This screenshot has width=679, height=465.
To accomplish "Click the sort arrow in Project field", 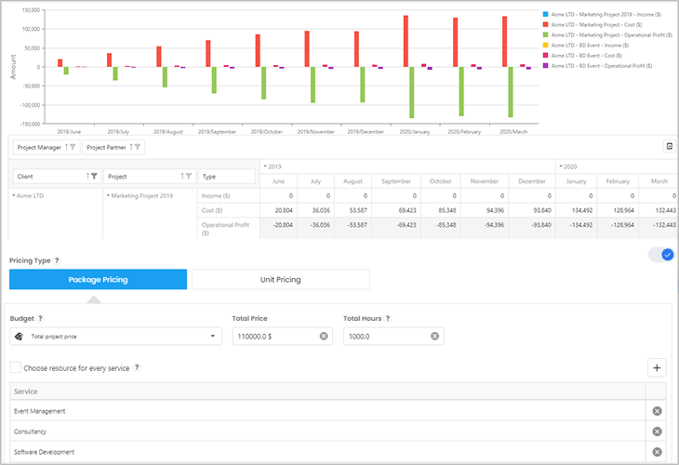I will (182, 176).
